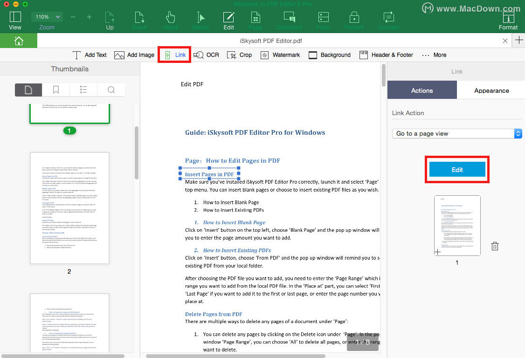525x358 pixels.
Task: Choose the Select tool
Action: tap(200, 21)
